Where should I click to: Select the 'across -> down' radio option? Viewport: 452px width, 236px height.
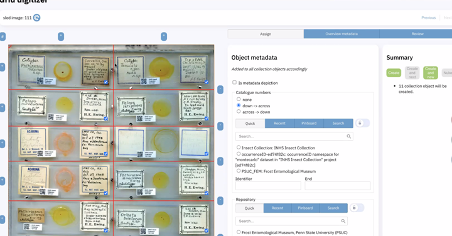coord(239,112)
